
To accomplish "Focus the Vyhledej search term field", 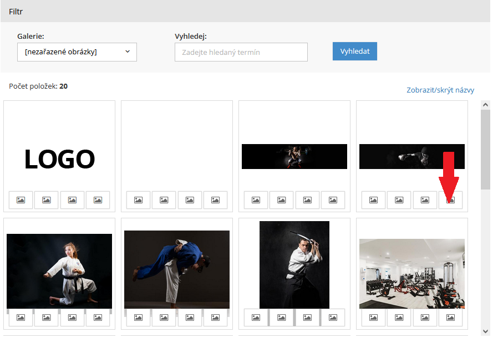I will coord(241,52).
